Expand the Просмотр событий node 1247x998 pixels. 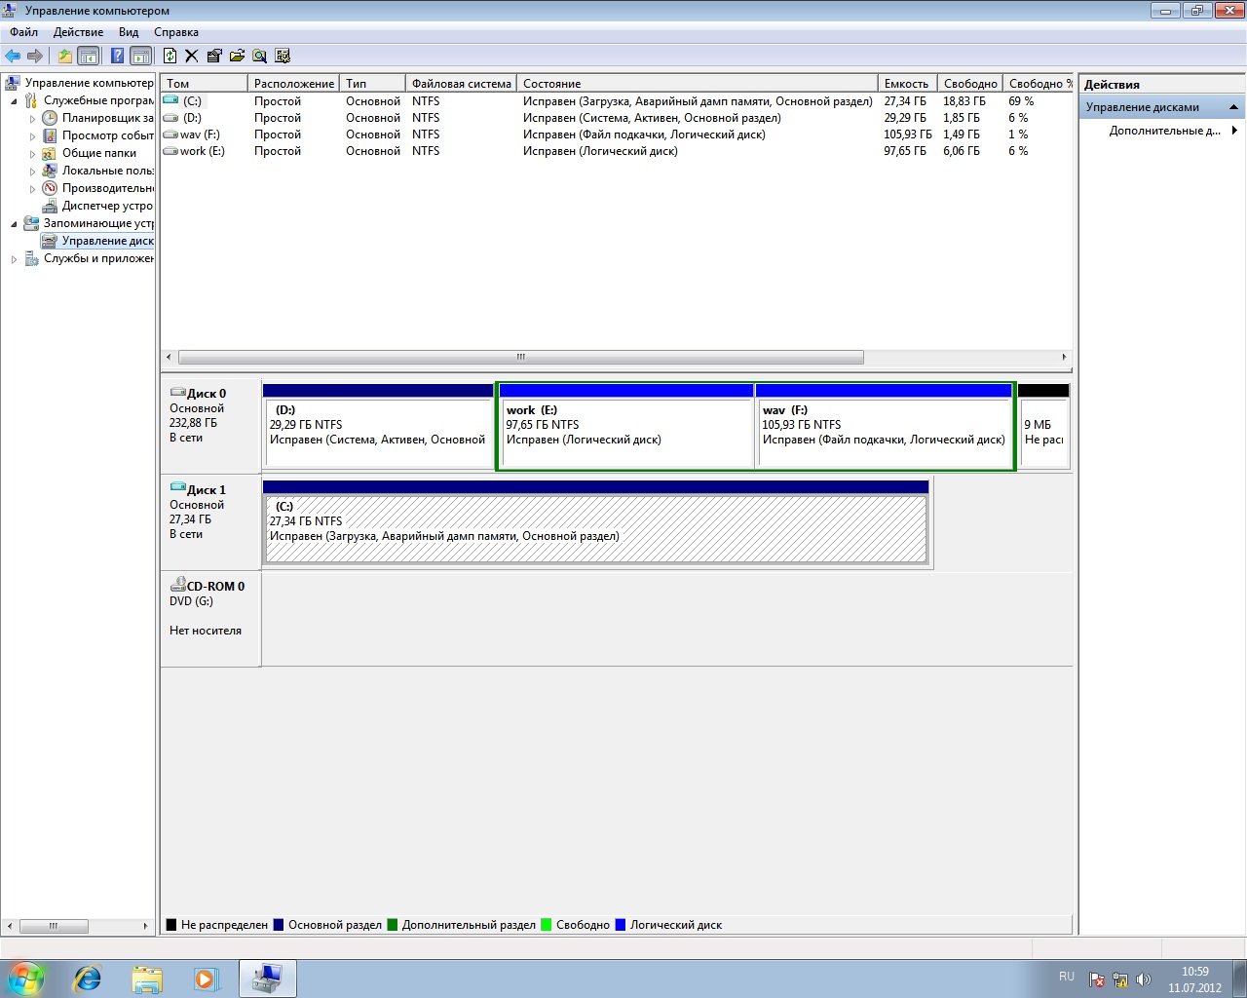tap(32, 135)
